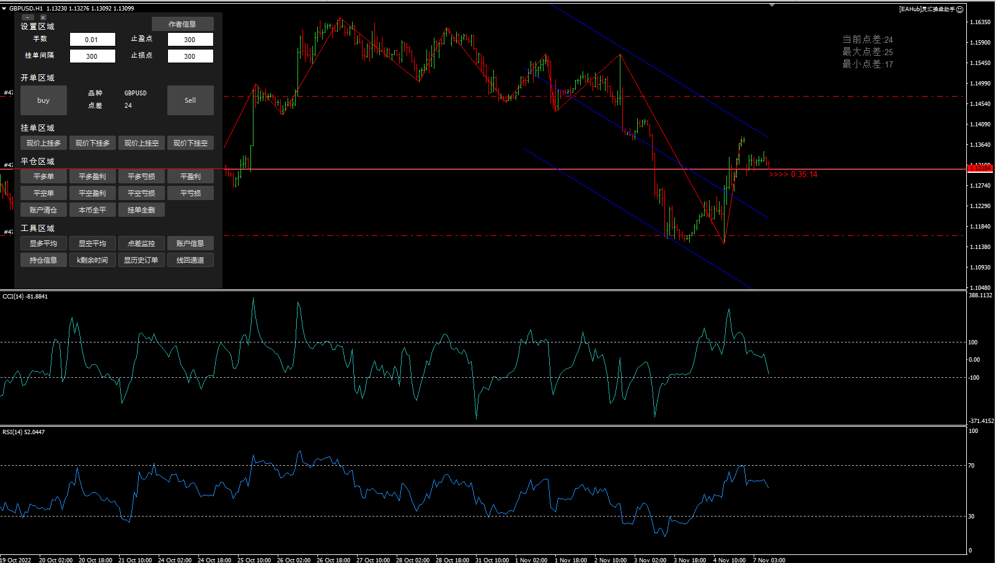Viewport: 996px width, 563px height.
Task: Click the 现价下挂多 pending order button
Action: click(x=92, y=143)
